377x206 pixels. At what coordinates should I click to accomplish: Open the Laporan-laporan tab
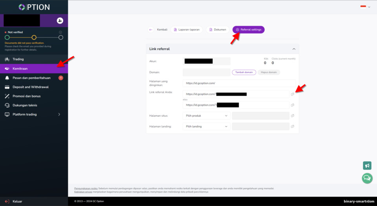click(187, 29)
